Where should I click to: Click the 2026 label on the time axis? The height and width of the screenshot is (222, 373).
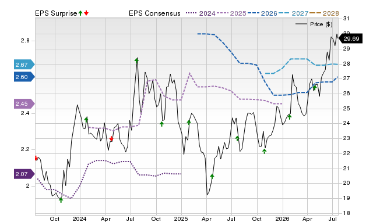pyautogui.click(x=282, y=219)
